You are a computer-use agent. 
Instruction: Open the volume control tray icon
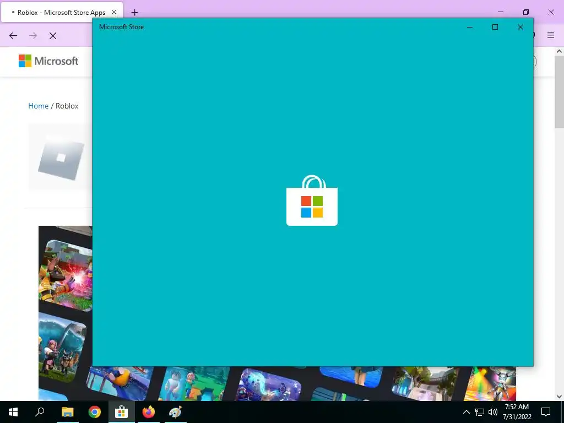(493, 412)
